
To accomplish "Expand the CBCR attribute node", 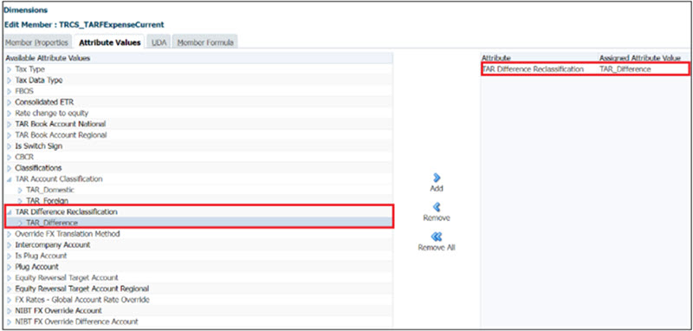I will (10, 157).
